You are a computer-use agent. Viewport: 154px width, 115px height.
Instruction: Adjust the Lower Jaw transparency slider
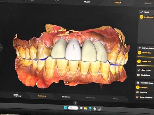tap(145, 66)
